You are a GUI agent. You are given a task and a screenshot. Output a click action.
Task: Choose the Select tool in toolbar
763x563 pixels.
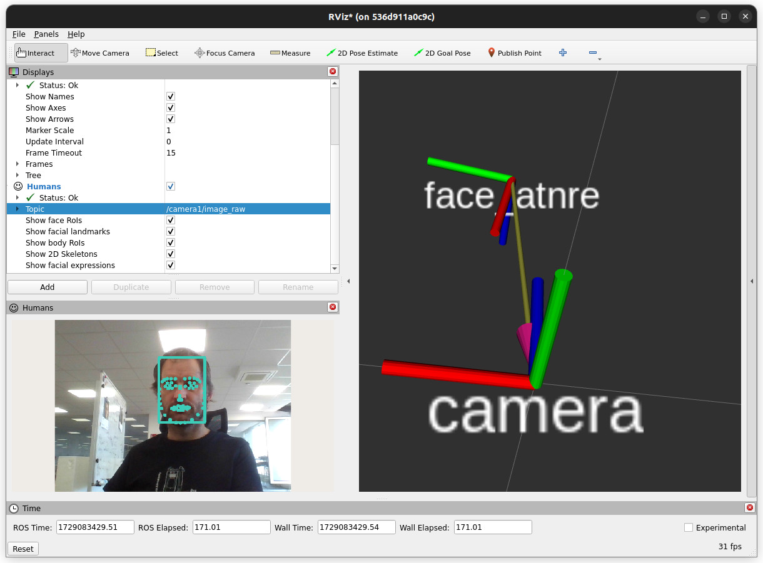tap(162, 53)
